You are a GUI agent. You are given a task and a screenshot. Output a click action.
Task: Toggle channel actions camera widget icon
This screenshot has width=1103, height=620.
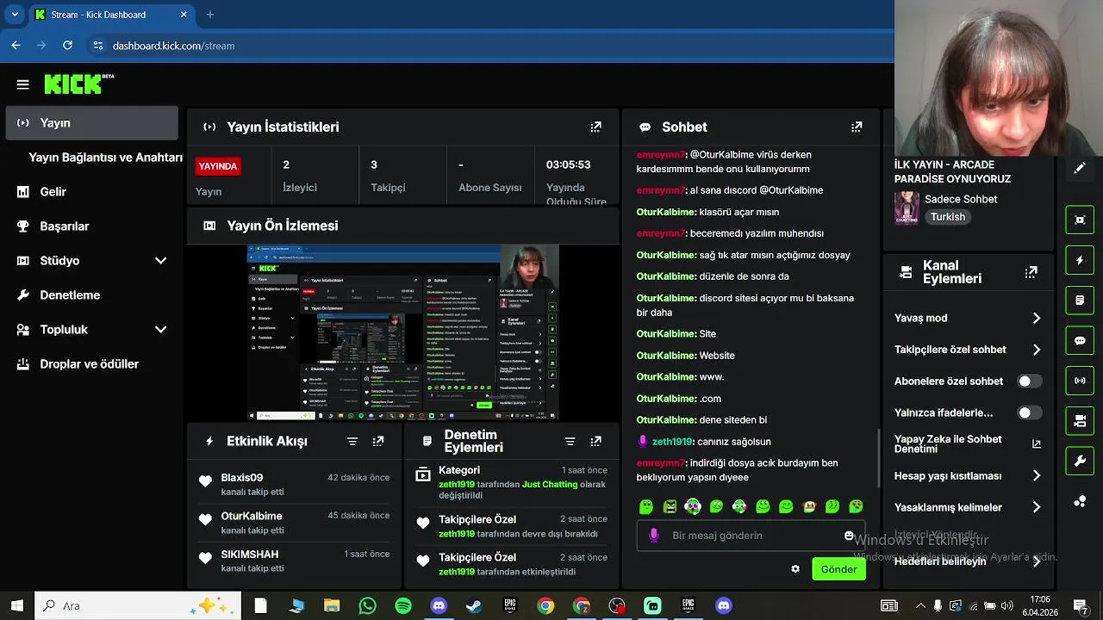click(x=1080, y=421)
